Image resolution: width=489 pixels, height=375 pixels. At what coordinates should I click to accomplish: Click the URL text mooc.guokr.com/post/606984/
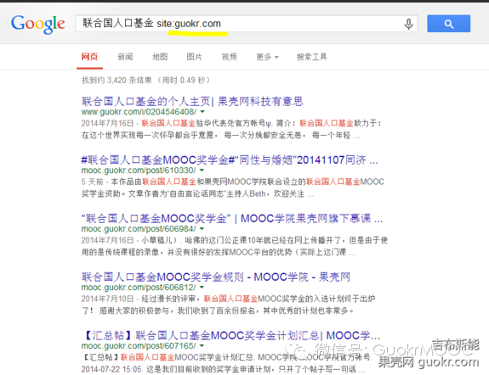(x=139, y=229)
